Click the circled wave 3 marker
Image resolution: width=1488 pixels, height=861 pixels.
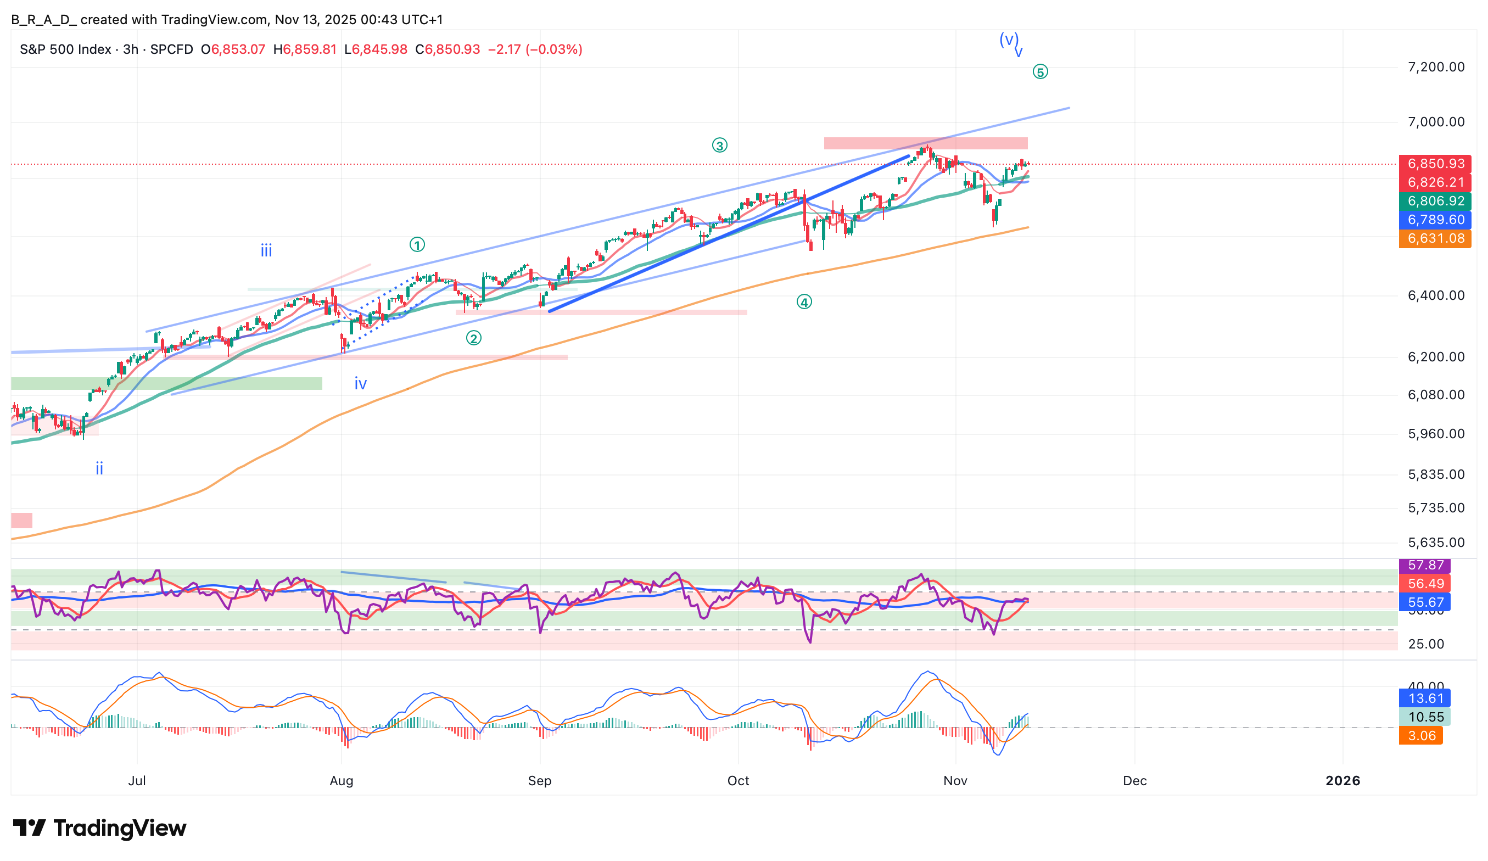[719, 144]
